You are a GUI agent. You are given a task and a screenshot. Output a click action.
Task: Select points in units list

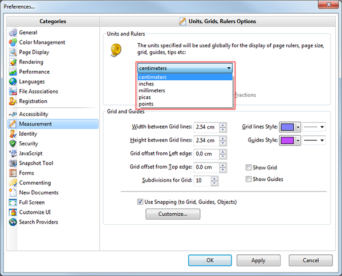click(185, 104)
